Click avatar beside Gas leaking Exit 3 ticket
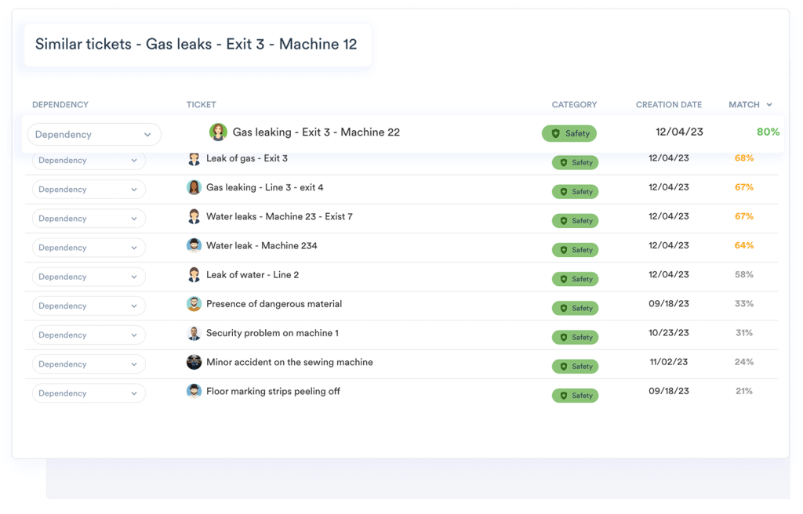The image size is (803, 514). pyautogui.click(x=218, y=132)
